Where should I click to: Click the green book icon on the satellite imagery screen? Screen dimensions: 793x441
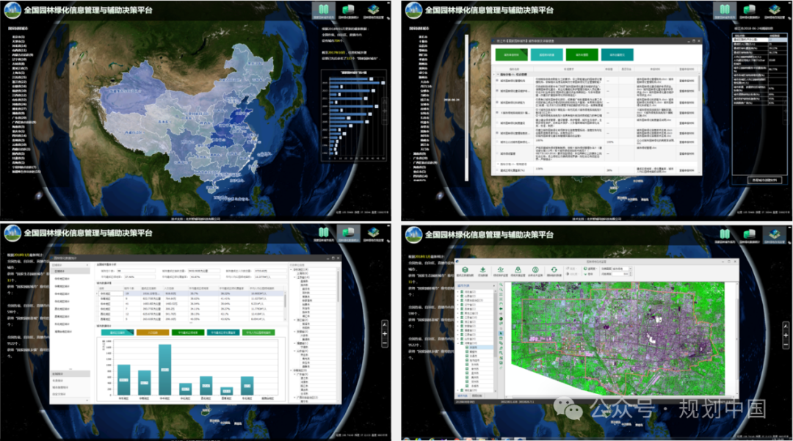tap(725, 234)
